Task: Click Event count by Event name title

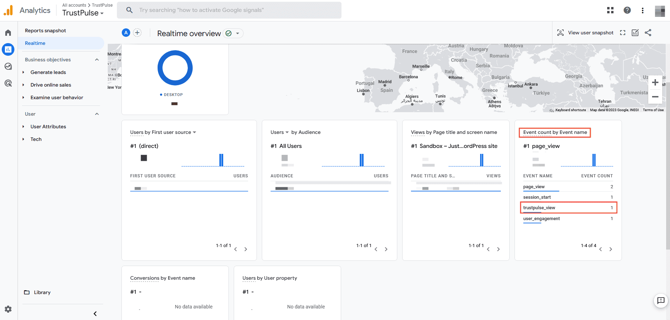Action: 555,132
